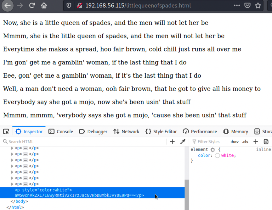The width and height of the screenshot is (272, 210).
Task: Open the Memory tab
Action: (235, 132)
